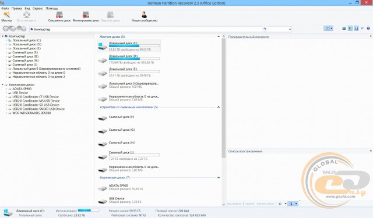Collapse Устройства со съемными носителями group
This screenshot has height=218, width=373.
[219, 107]
